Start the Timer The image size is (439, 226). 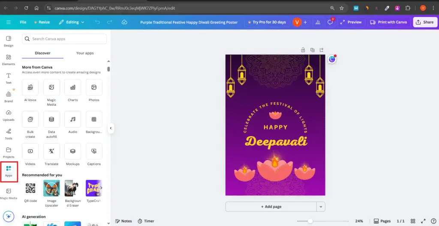click(146, 221)
